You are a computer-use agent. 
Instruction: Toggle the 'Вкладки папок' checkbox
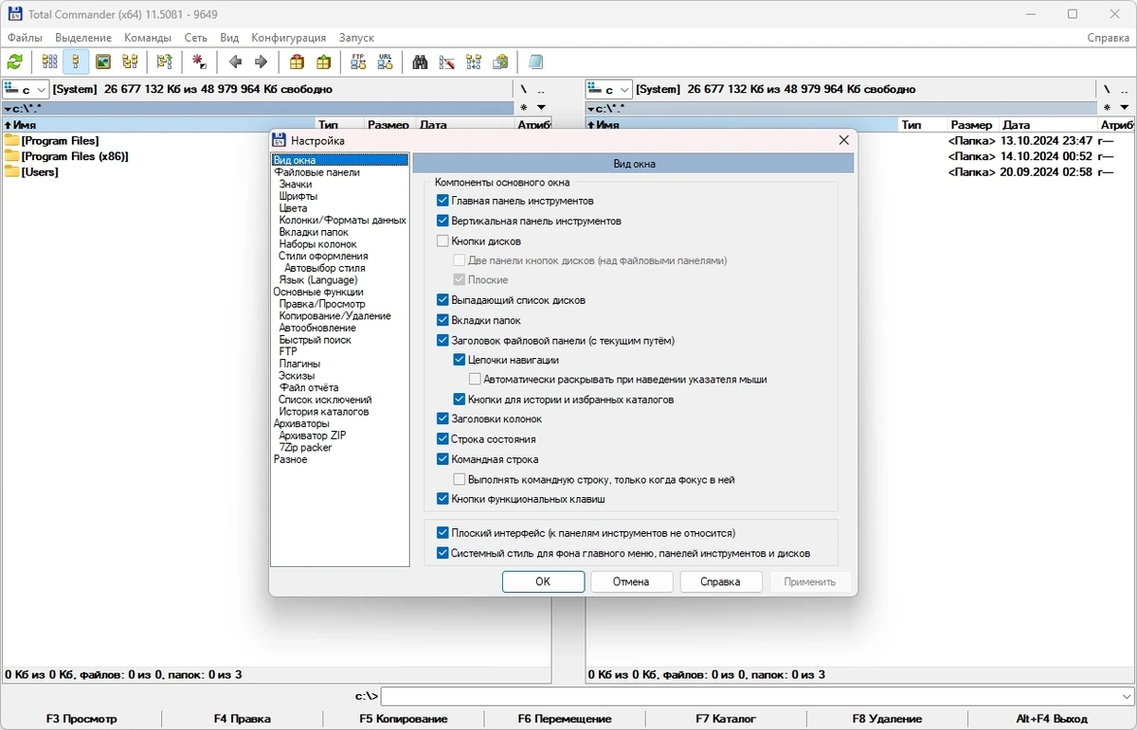pyautogui.click(x=442, y=320)
